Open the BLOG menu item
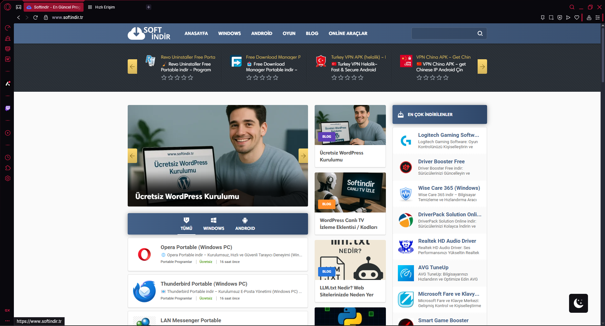The width and height of the screenshot is (605, 326). point(312,33)
